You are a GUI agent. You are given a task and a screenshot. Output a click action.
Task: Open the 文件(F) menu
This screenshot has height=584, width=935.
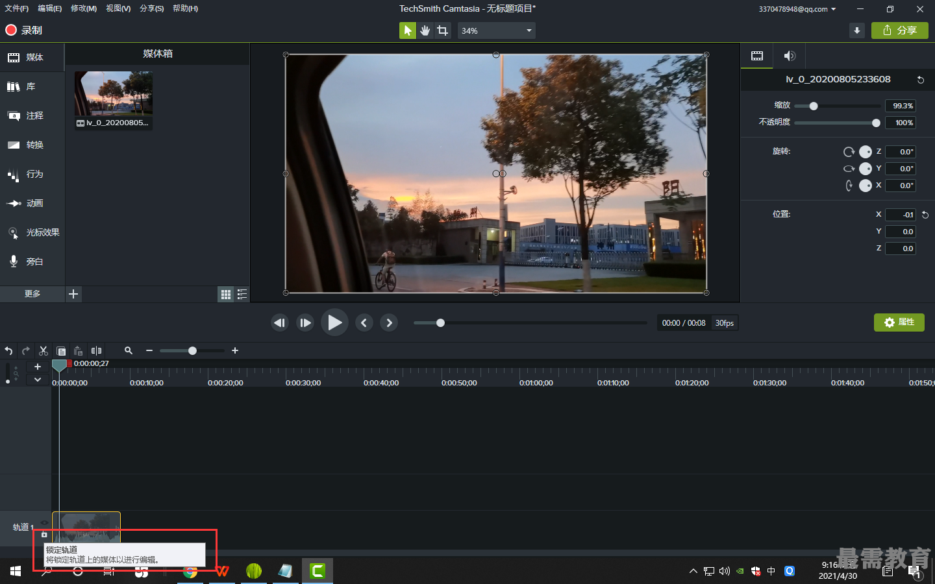[x=16, y=8]
